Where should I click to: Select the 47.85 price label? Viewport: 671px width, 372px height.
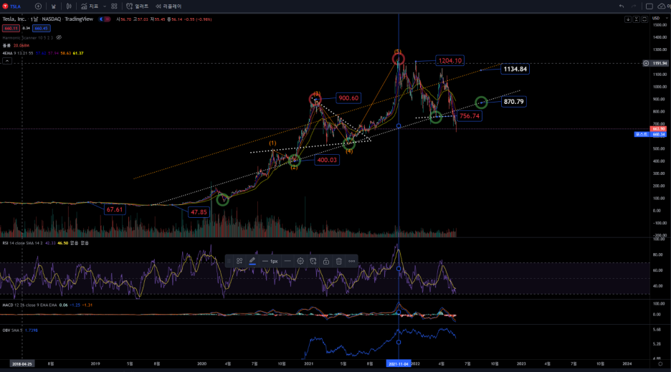point(199,212)
